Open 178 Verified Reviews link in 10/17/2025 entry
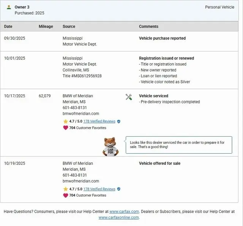243x226 pixels. [99, 122]
